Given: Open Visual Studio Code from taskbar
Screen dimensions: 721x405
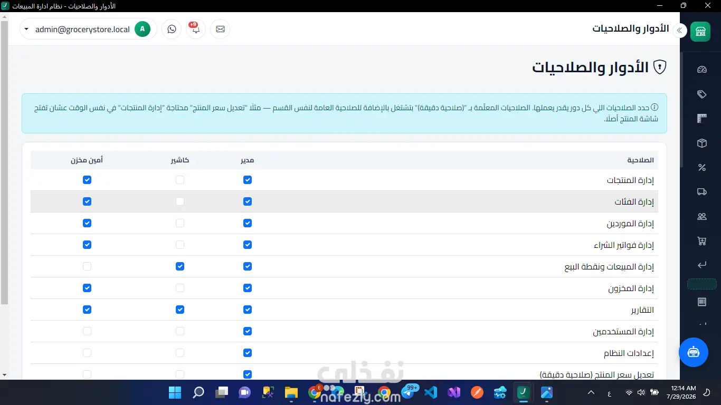Looking at the screenshot, I should 431,392.
